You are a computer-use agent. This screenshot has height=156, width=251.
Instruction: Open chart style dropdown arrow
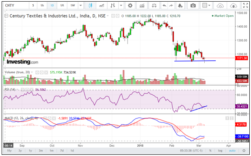(121, 6)
